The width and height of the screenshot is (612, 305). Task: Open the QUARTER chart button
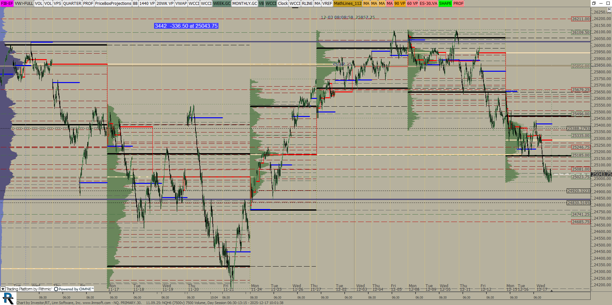tap(72, 3)
